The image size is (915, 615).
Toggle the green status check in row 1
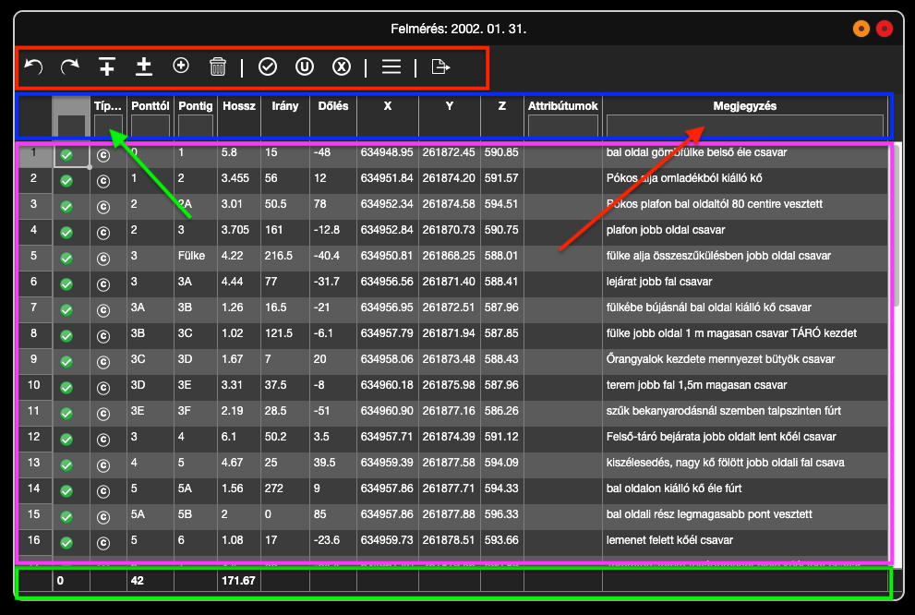pyautogui.click(x=66, y=156)
